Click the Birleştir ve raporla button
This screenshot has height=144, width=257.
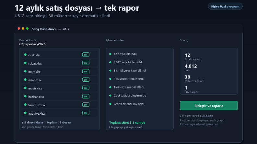[x=209, y=106]
